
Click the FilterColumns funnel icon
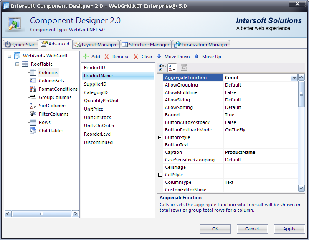tap(33, 114)
